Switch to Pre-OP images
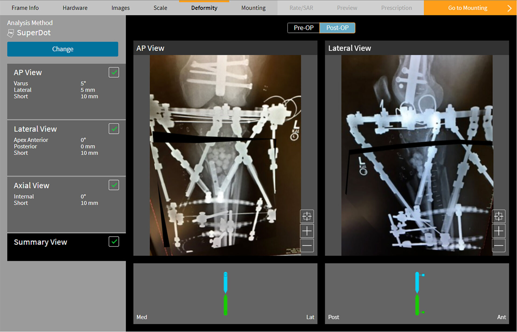517x332 pixels. [303, 28]
